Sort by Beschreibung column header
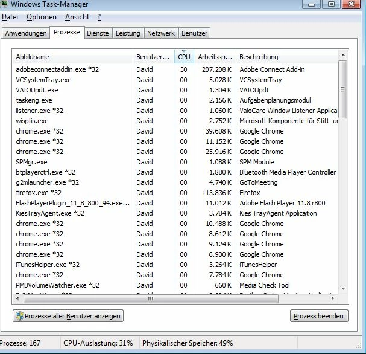Image resolution: width=366 pixels, height=354 pixels. point(287,57)
